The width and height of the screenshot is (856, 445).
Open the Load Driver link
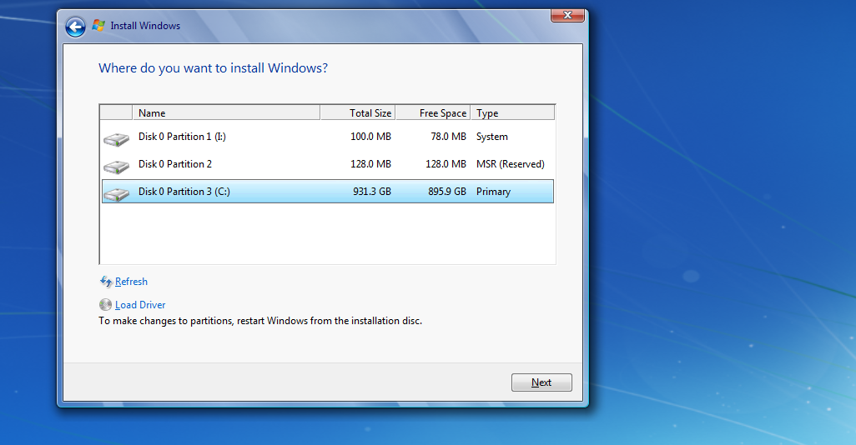coord(140,305)
